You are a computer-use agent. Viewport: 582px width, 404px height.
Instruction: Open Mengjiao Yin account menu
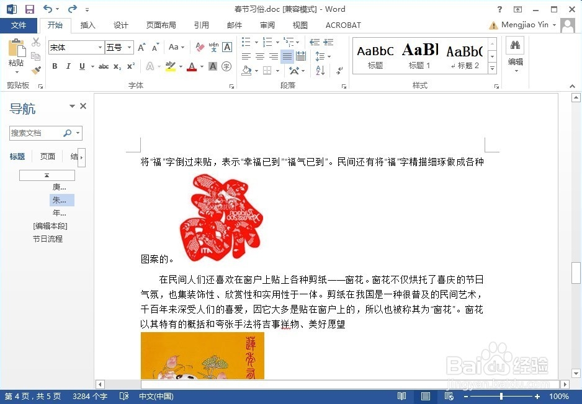click(529, 25)
